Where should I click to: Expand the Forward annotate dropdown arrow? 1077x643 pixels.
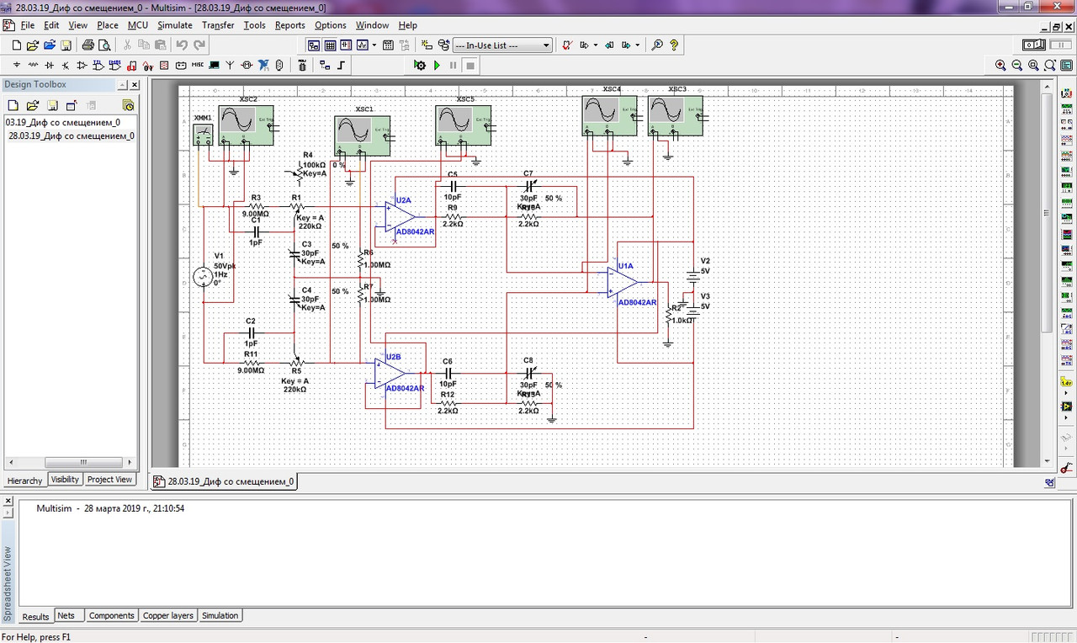click(x=637, y=45)
